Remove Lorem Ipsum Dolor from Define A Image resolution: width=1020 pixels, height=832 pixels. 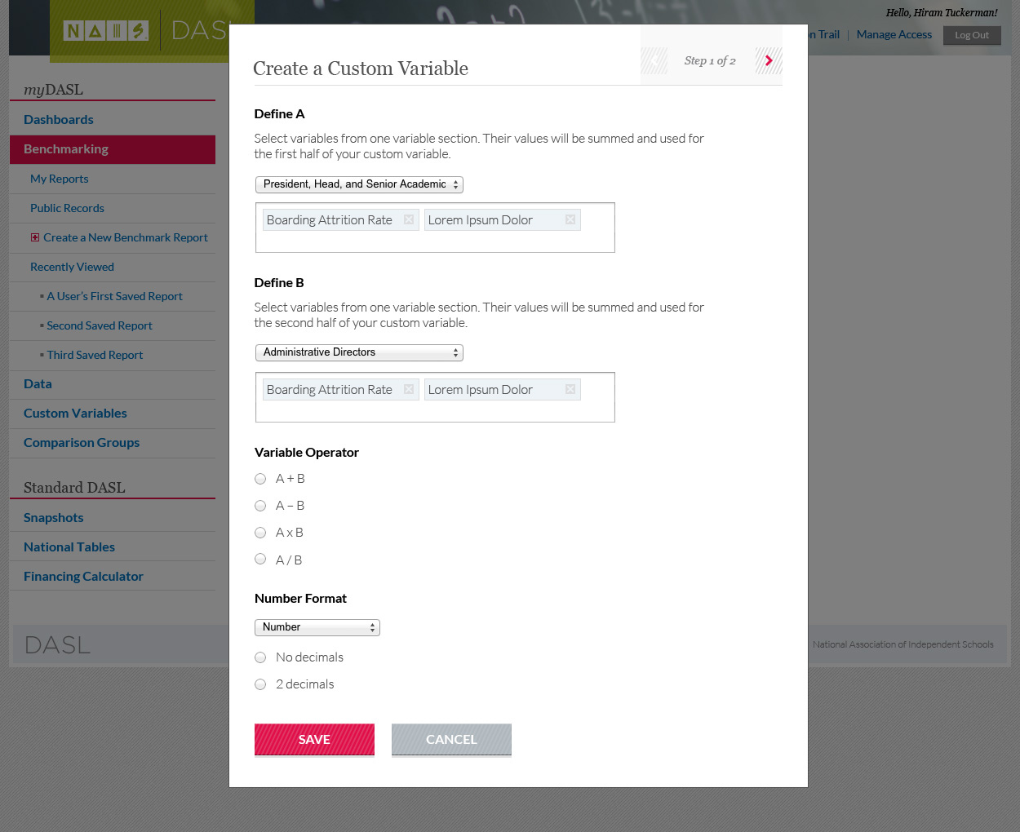point(570,220)
